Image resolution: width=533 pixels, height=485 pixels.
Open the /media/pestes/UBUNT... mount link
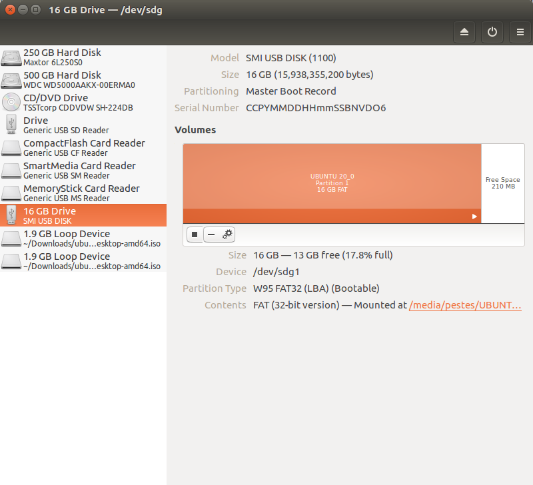(465, 305)
